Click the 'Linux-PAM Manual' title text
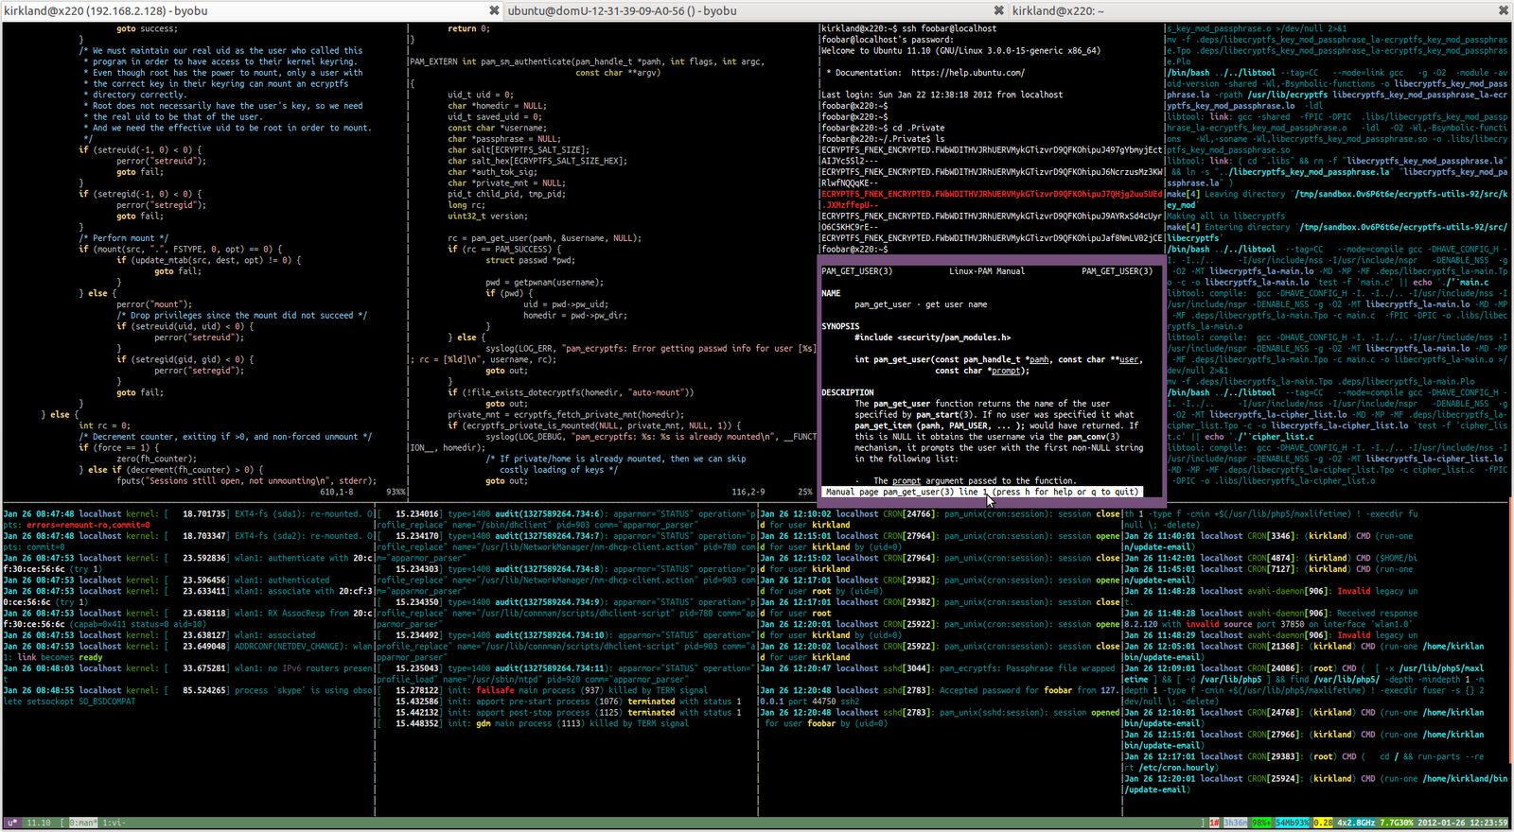The image size is (1514, 832). 987,271
